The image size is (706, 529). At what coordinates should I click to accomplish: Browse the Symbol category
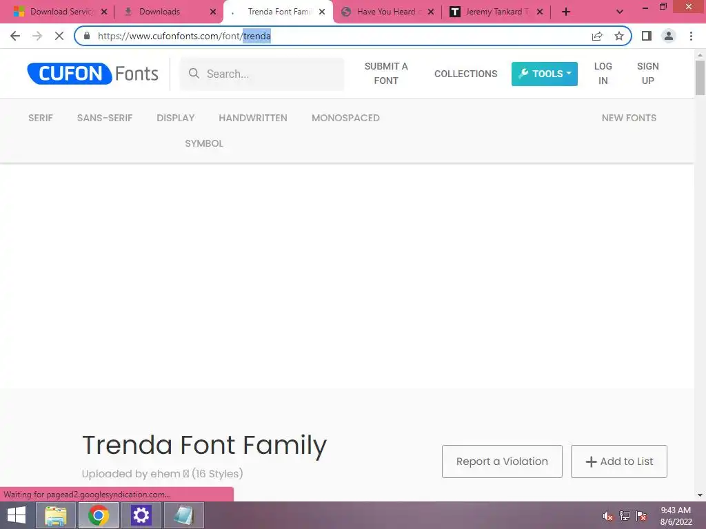[204, 143]
